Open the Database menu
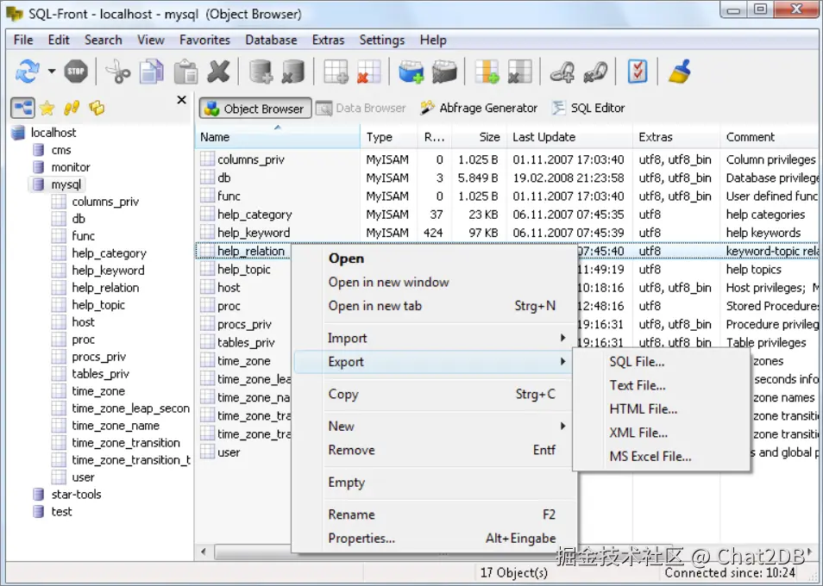Screen dimensions: 823x586 [271, 40]
